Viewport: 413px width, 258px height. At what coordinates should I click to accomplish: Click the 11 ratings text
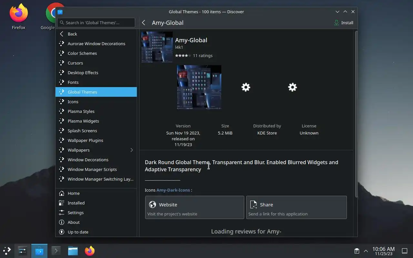(203, 55)
